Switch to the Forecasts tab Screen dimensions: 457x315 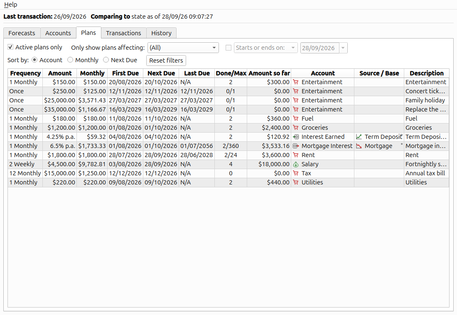coord(22,33)
